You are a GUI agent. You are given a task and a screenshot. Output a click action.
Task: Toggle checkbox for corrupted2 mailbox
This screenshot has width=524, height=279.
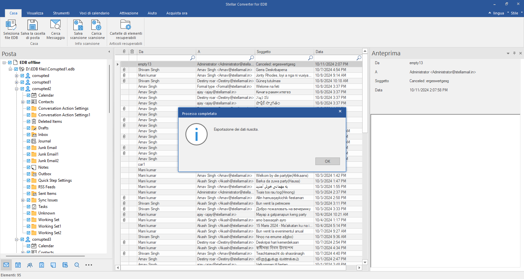click(x=22, y=89)
